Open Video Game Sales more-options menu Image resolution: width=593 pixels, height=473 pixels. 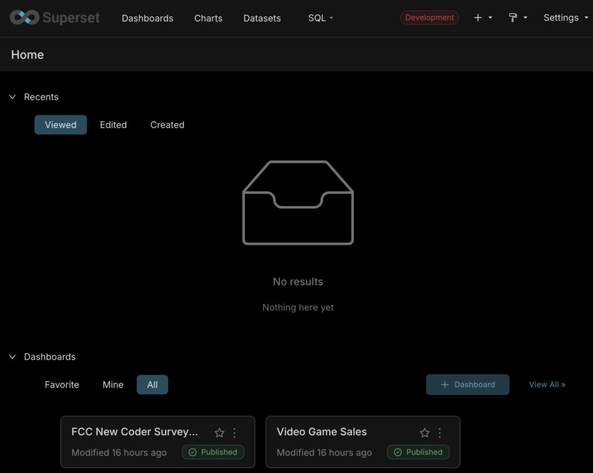(x=440, y=432)
